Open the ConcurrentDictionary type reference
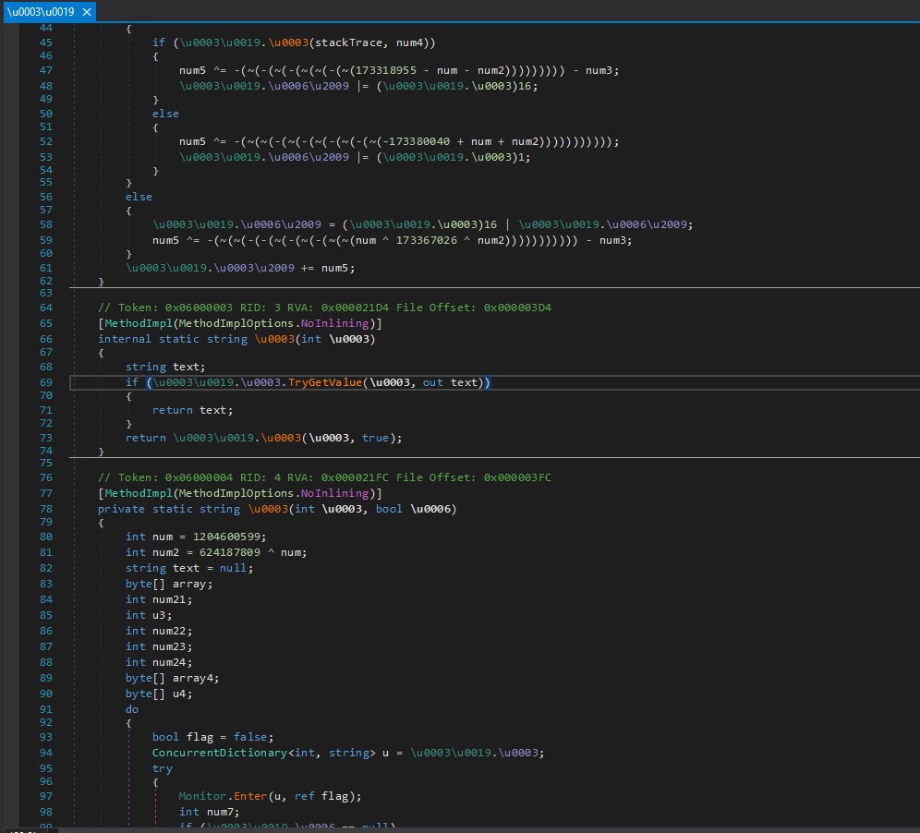Viewport: 920px width, 833px height. coord(220,754)
